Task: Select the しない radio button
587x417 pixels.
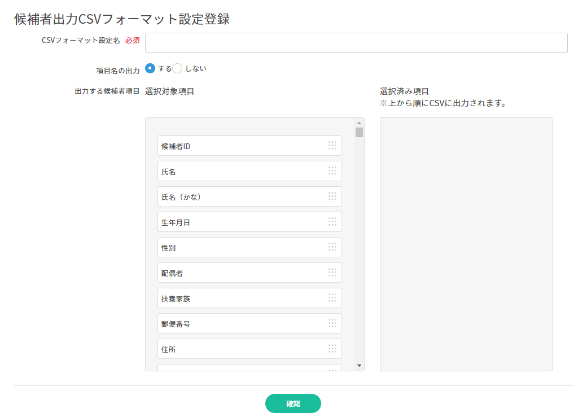Action: click(177, 68)
